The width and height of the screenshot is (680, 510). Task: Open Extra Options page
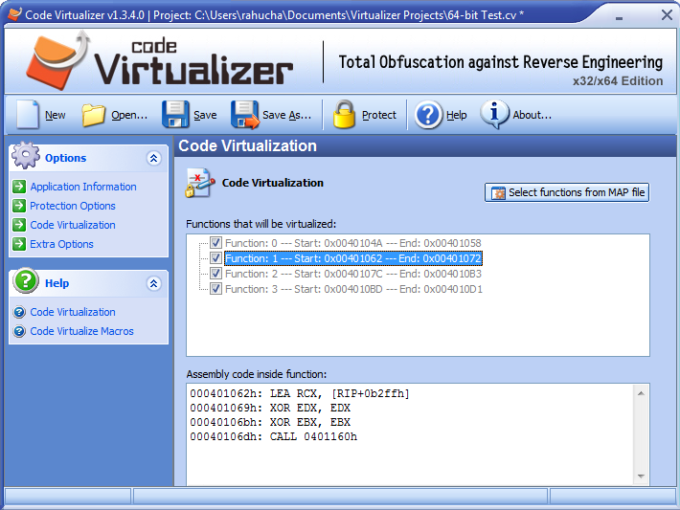[61, 244]
